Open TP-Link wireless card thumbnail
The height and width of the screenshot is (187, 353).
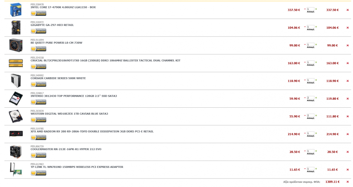point(16,169)
